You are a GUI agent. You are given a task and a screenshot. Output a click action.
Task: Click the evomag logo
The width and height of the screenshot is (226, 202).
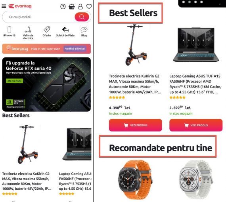[x=20, y=6]
